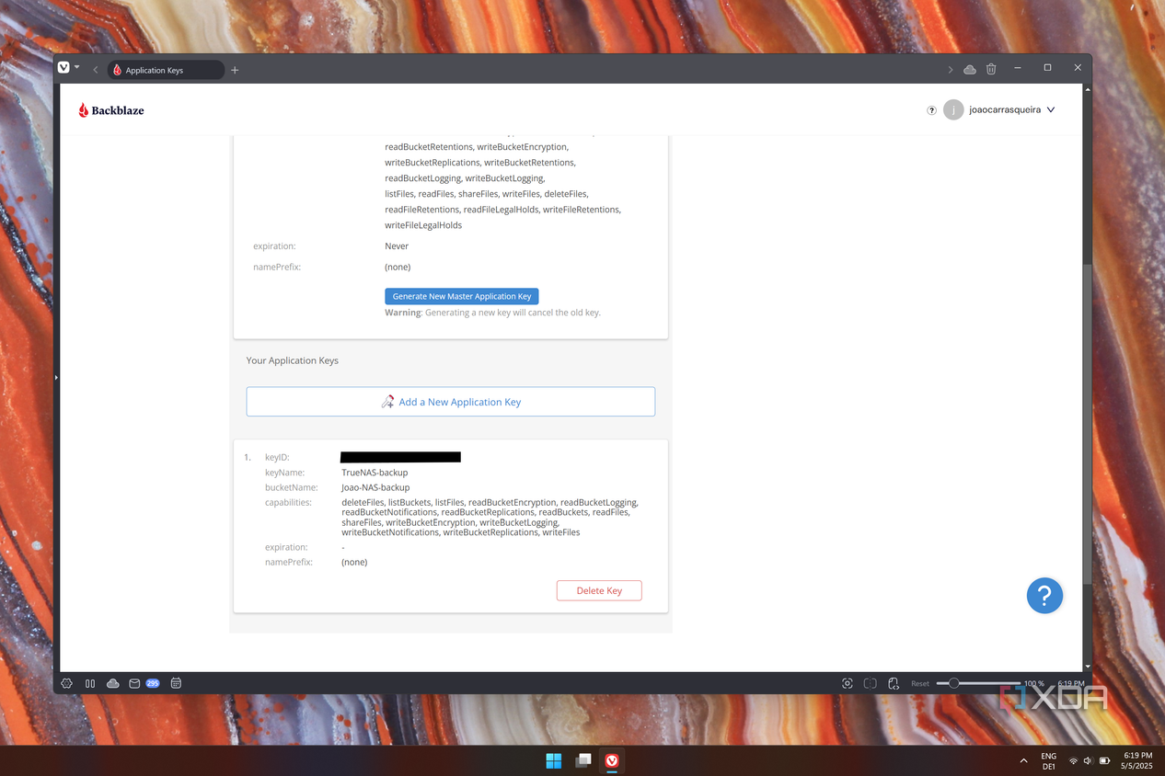The height and width of the screenshot is (776, 1165).
Task: Open the help question mark in the header
Action: click(x=931, y=110)
